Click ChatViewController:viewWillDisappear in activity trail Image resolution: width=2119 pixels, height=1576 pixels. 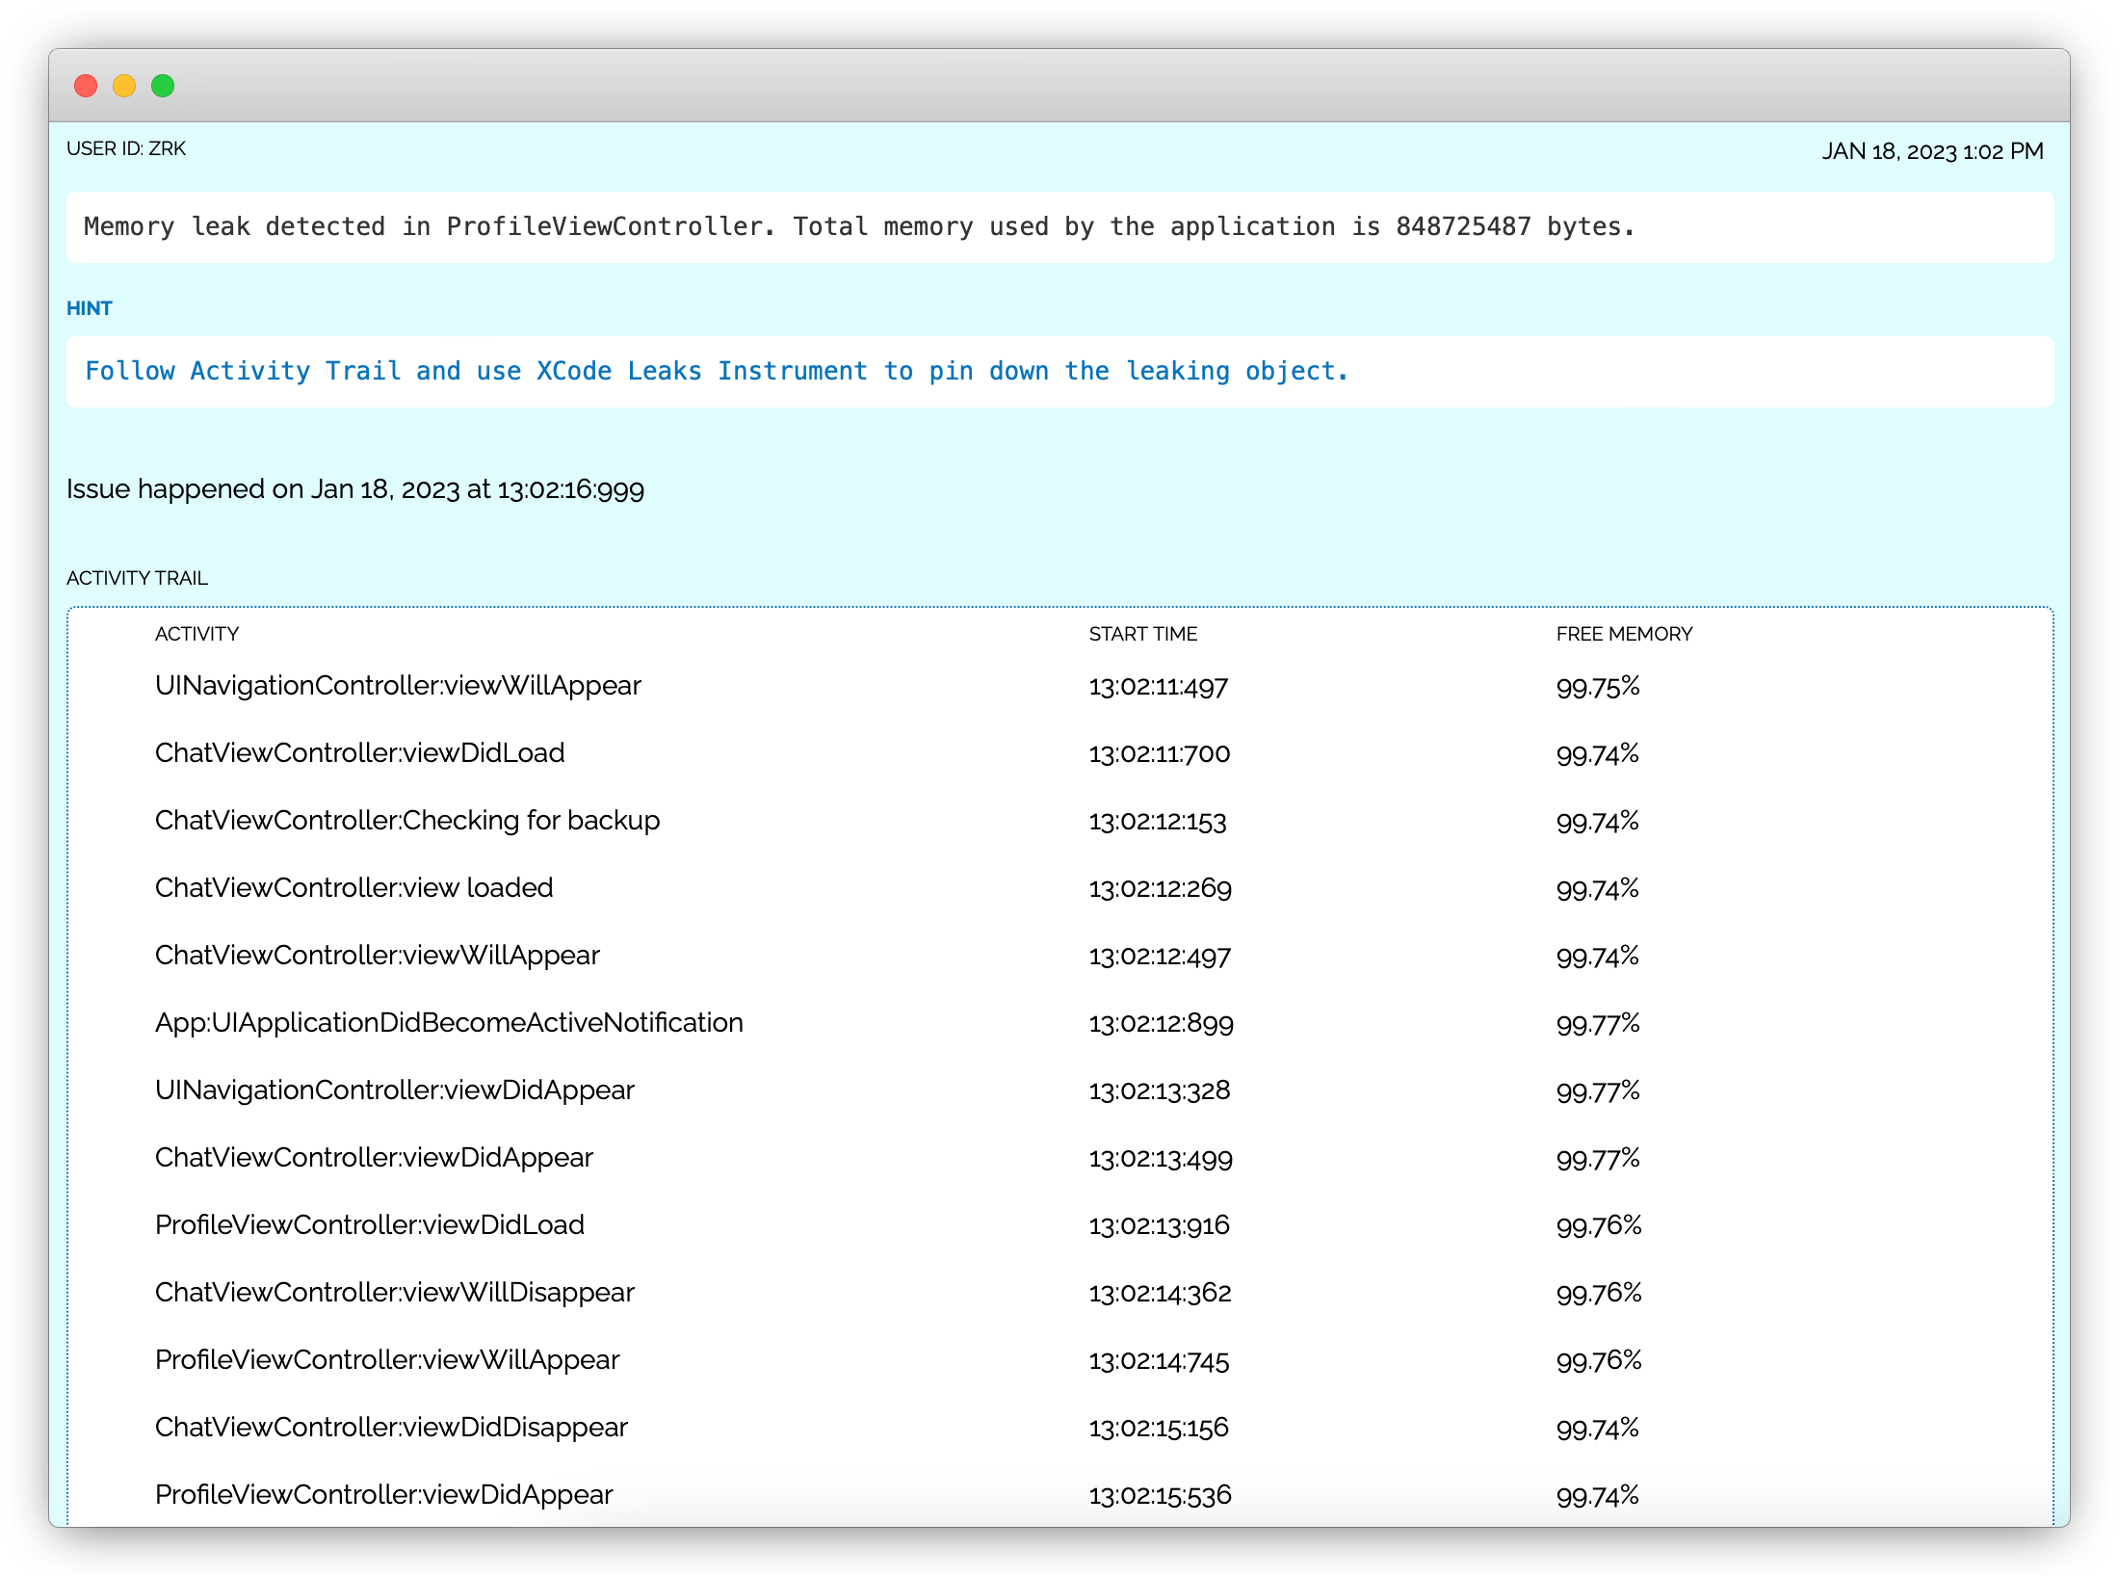(x=394, y=1293)
